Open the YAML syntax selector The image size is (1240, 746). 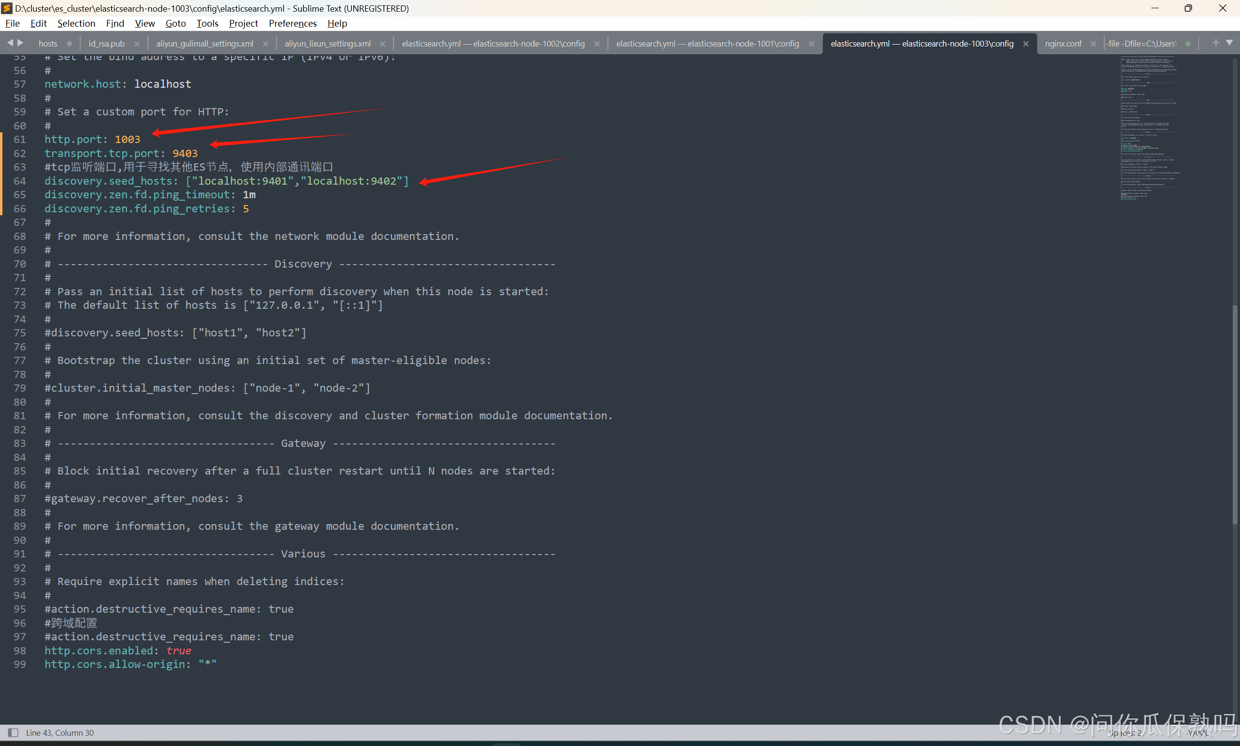pyautogui.click(x=1198, y=733)
